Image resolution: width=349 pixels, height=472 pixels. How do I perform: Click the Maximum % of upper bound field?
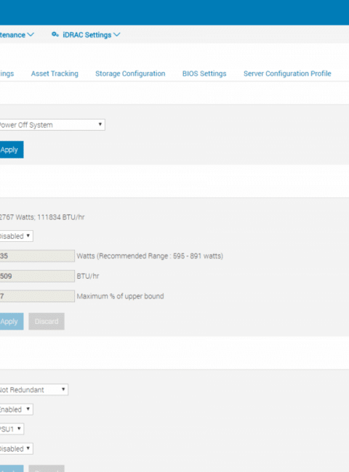click(x=37, y=296)
